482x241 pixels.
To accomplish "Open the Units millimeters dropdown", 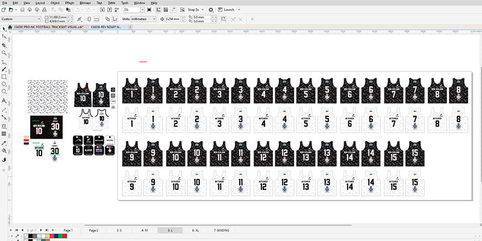I will 143,19.
